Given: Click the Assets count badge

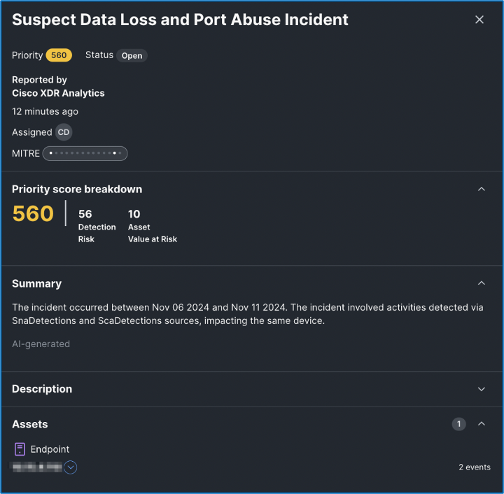Looking at the screenshot, I should click(x=458, y=424).
